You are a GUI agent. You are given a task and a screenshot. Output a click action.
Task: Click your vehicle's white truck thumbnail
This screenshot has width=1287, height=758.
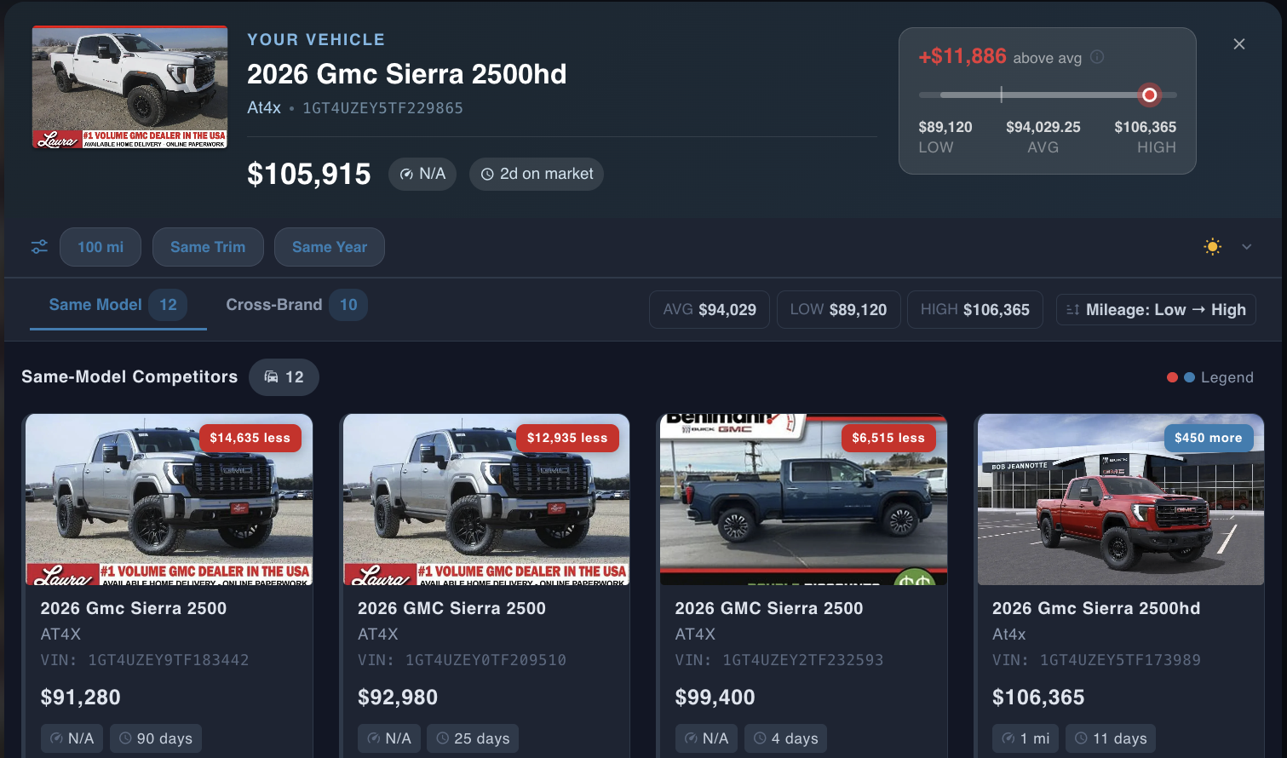click(x=129, y=87)
